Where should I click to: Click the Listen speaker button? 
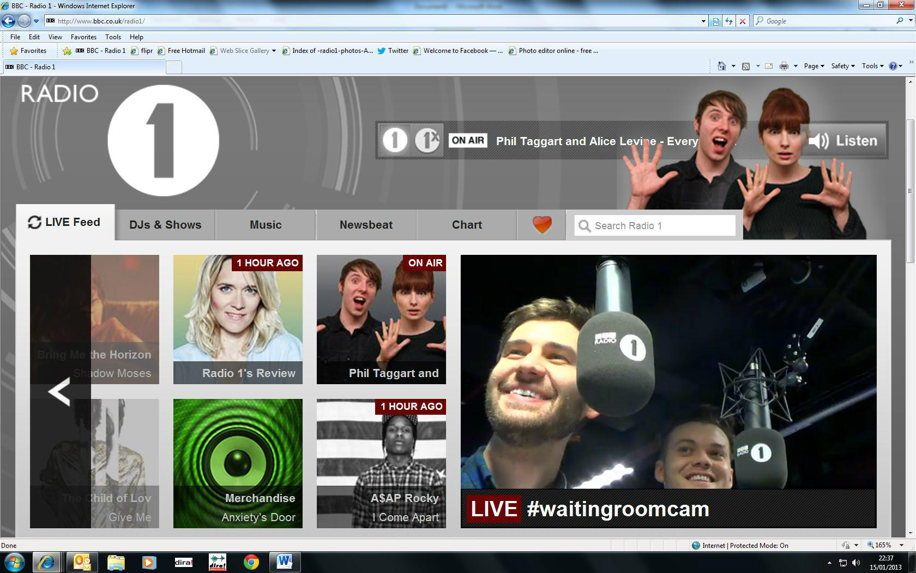tap(843, 141)
